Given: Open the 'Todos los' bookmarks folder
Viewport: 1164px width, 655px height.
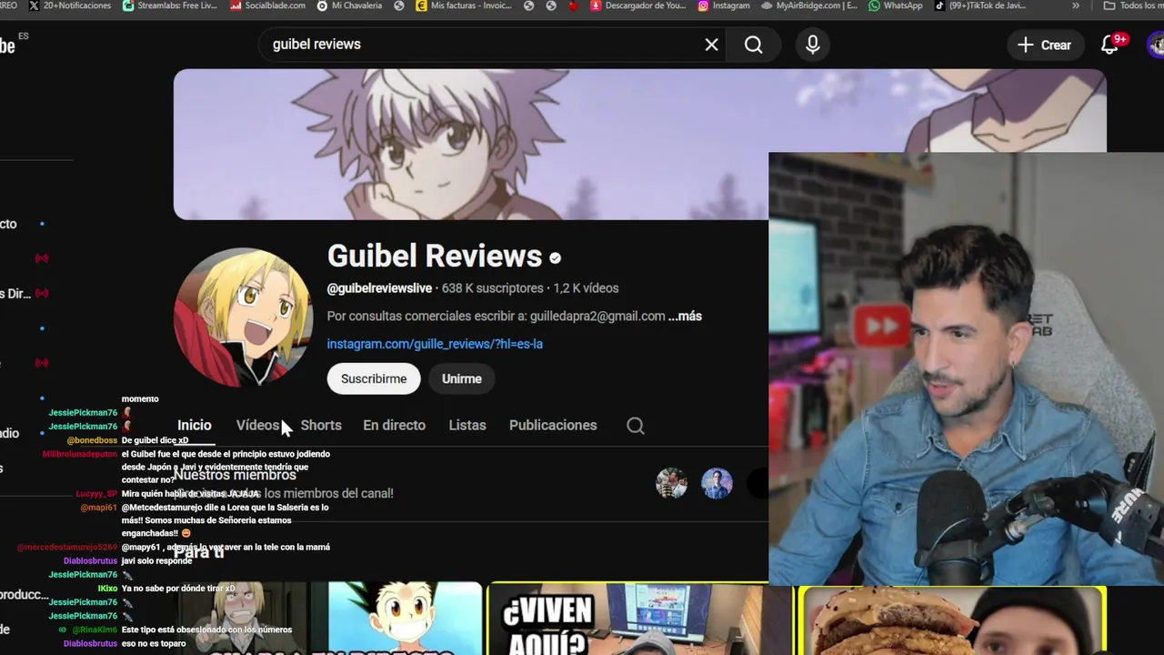Looking at the screenshot, I should click(1133, 5).
